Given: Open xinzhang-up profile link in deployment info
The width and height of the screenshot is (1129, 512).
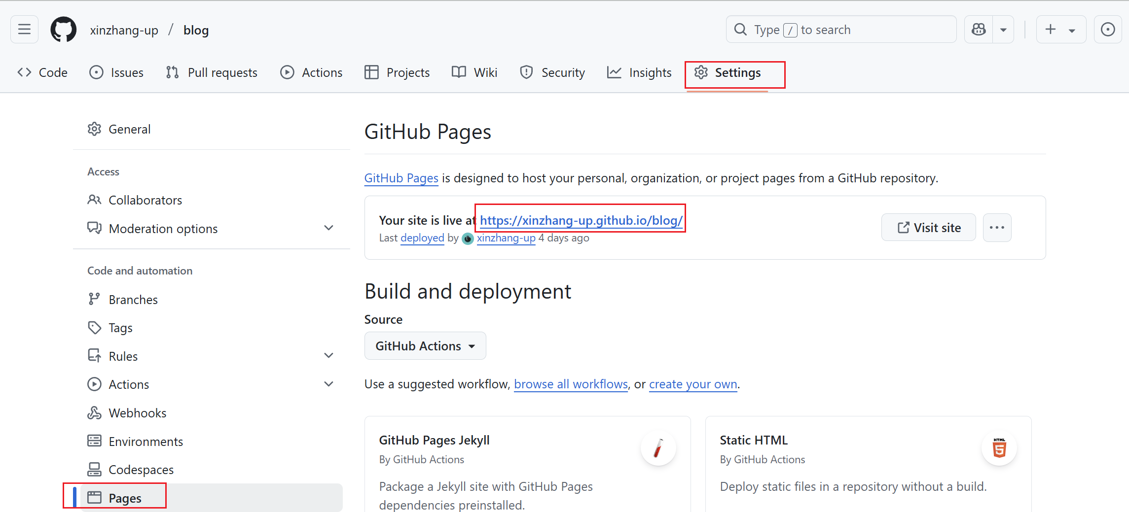Looking at the screenshot, I should 506,238.
